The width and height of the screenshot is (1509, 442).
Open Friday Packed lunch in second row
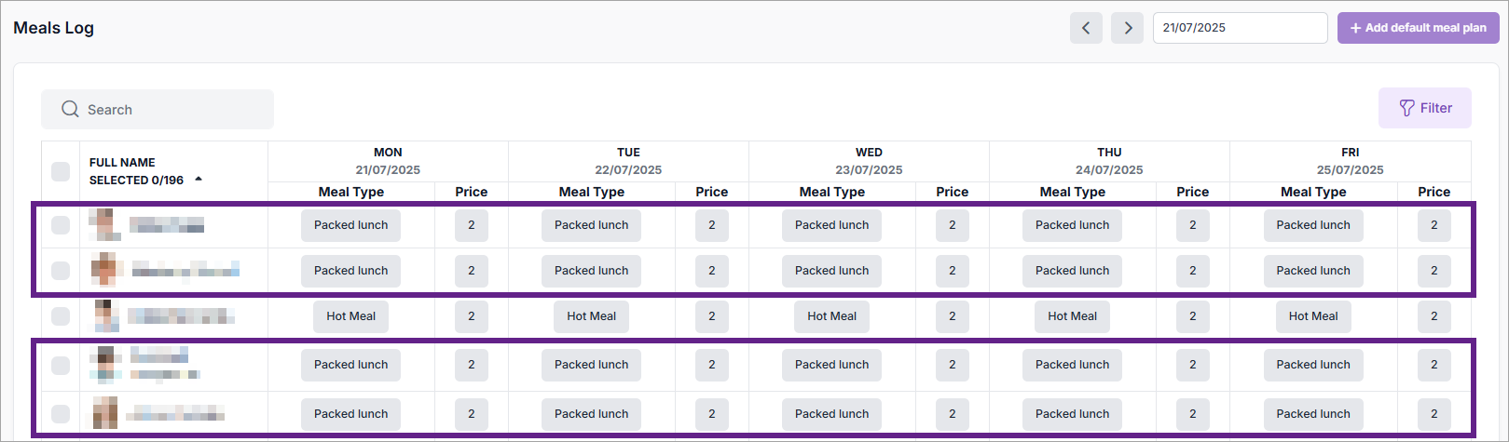[1312, 271]
